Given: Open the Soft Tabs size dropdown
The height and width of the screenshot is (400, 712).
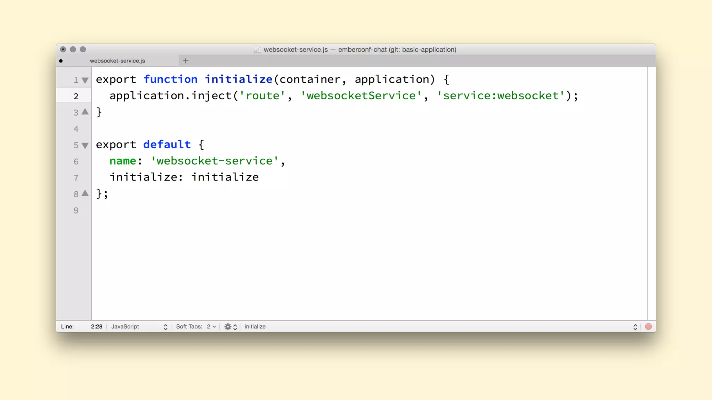Looking at the screenshot, I should [x=211, y=327].
